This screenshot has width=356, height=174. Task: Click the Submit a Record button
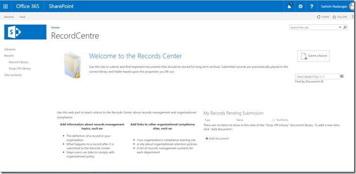(313, 56)
